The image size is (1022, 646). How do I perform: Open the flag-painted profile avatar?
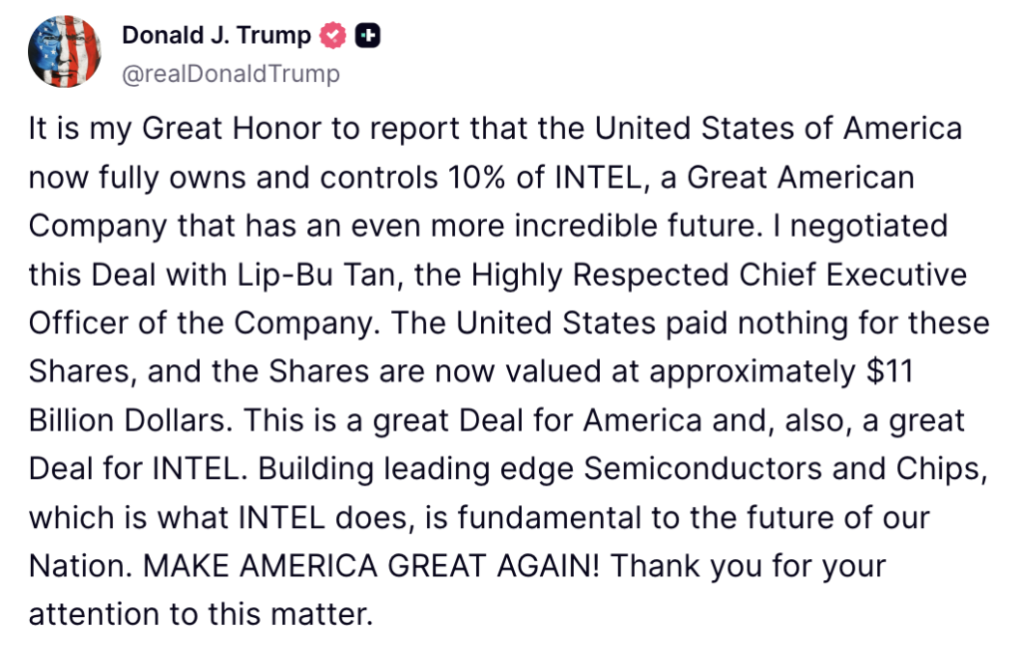tap(65, 52)
